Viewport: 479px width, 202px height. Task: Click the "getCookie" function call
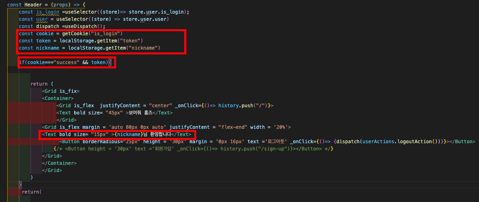pyautogui.click(x=75, y=33)
